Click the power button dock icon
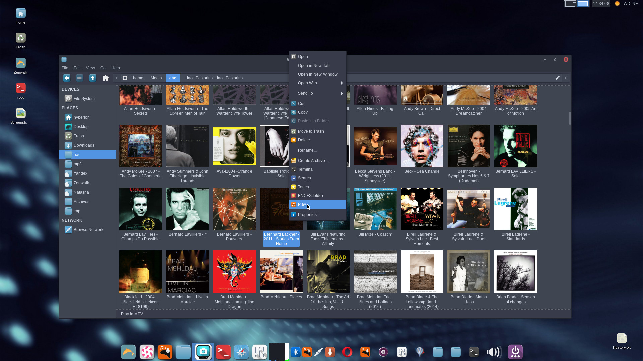643x361 pixels. [x=515, y=352]
